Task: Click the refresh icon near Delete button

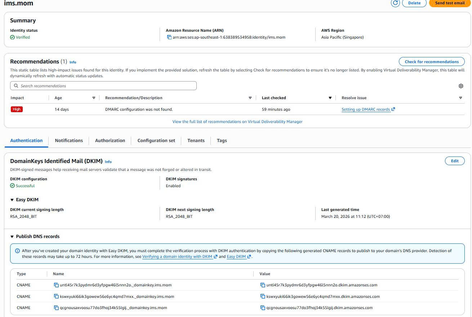Action: coord(395,3)
